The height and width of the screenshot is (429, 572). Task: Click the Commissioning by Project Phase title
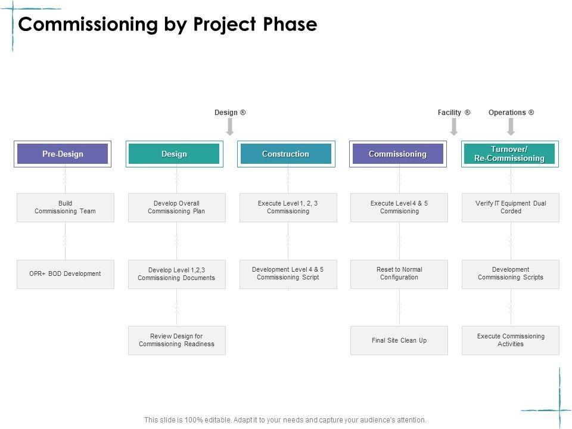168,24
